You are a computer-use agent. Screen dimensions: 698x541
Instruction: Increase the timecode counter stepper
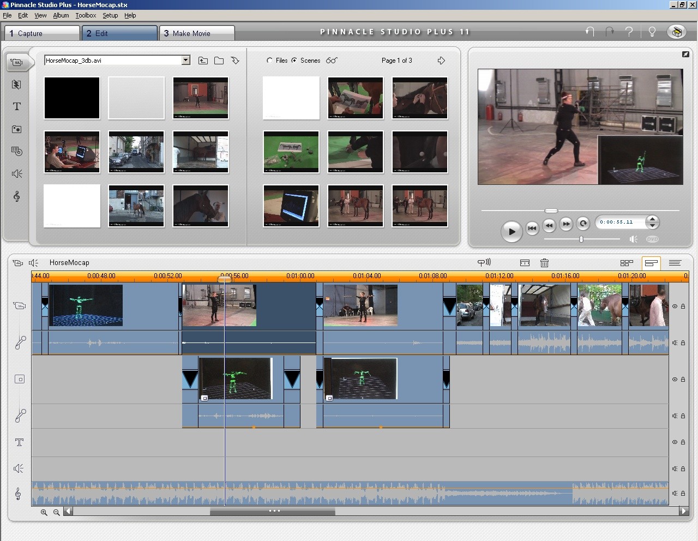coord(652,219)
